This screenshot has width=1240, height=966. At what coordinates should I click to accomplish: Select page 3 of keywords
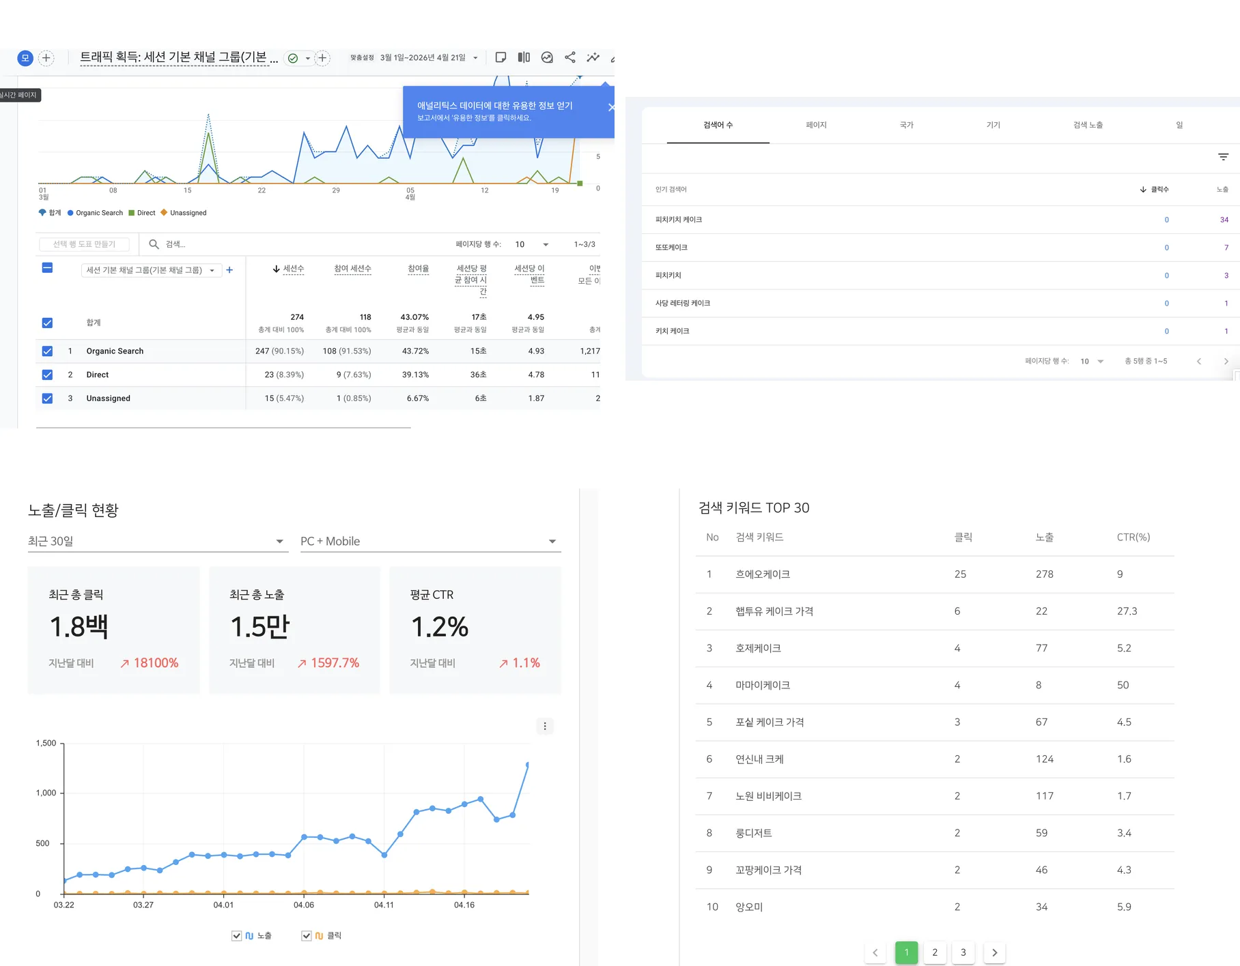click(963, 953)
